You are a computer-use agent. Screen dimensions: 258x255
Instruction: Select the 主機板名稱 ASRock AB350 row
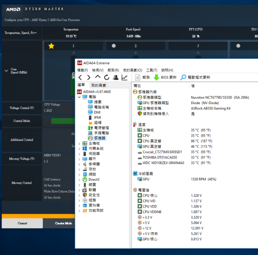[184, 108]
